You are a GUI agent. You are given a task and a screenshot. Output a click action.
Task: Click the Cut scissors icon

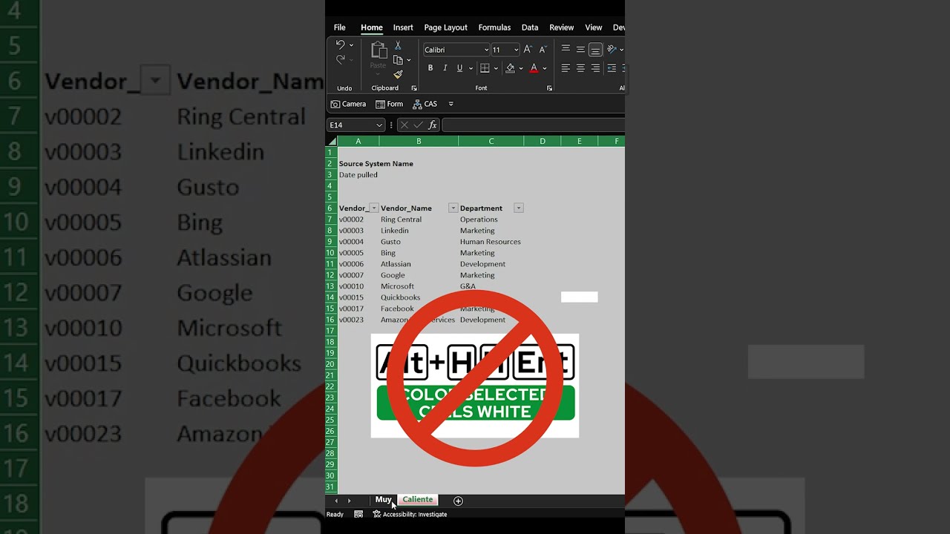coord(398,46)
